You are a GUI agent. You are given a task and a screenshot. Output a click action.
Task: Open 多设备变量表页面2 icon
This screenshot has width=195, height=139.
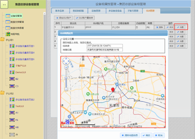[x=12, y=100]
